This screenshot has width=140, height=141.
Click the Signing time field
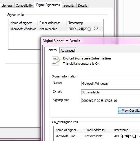pos(110,101)
